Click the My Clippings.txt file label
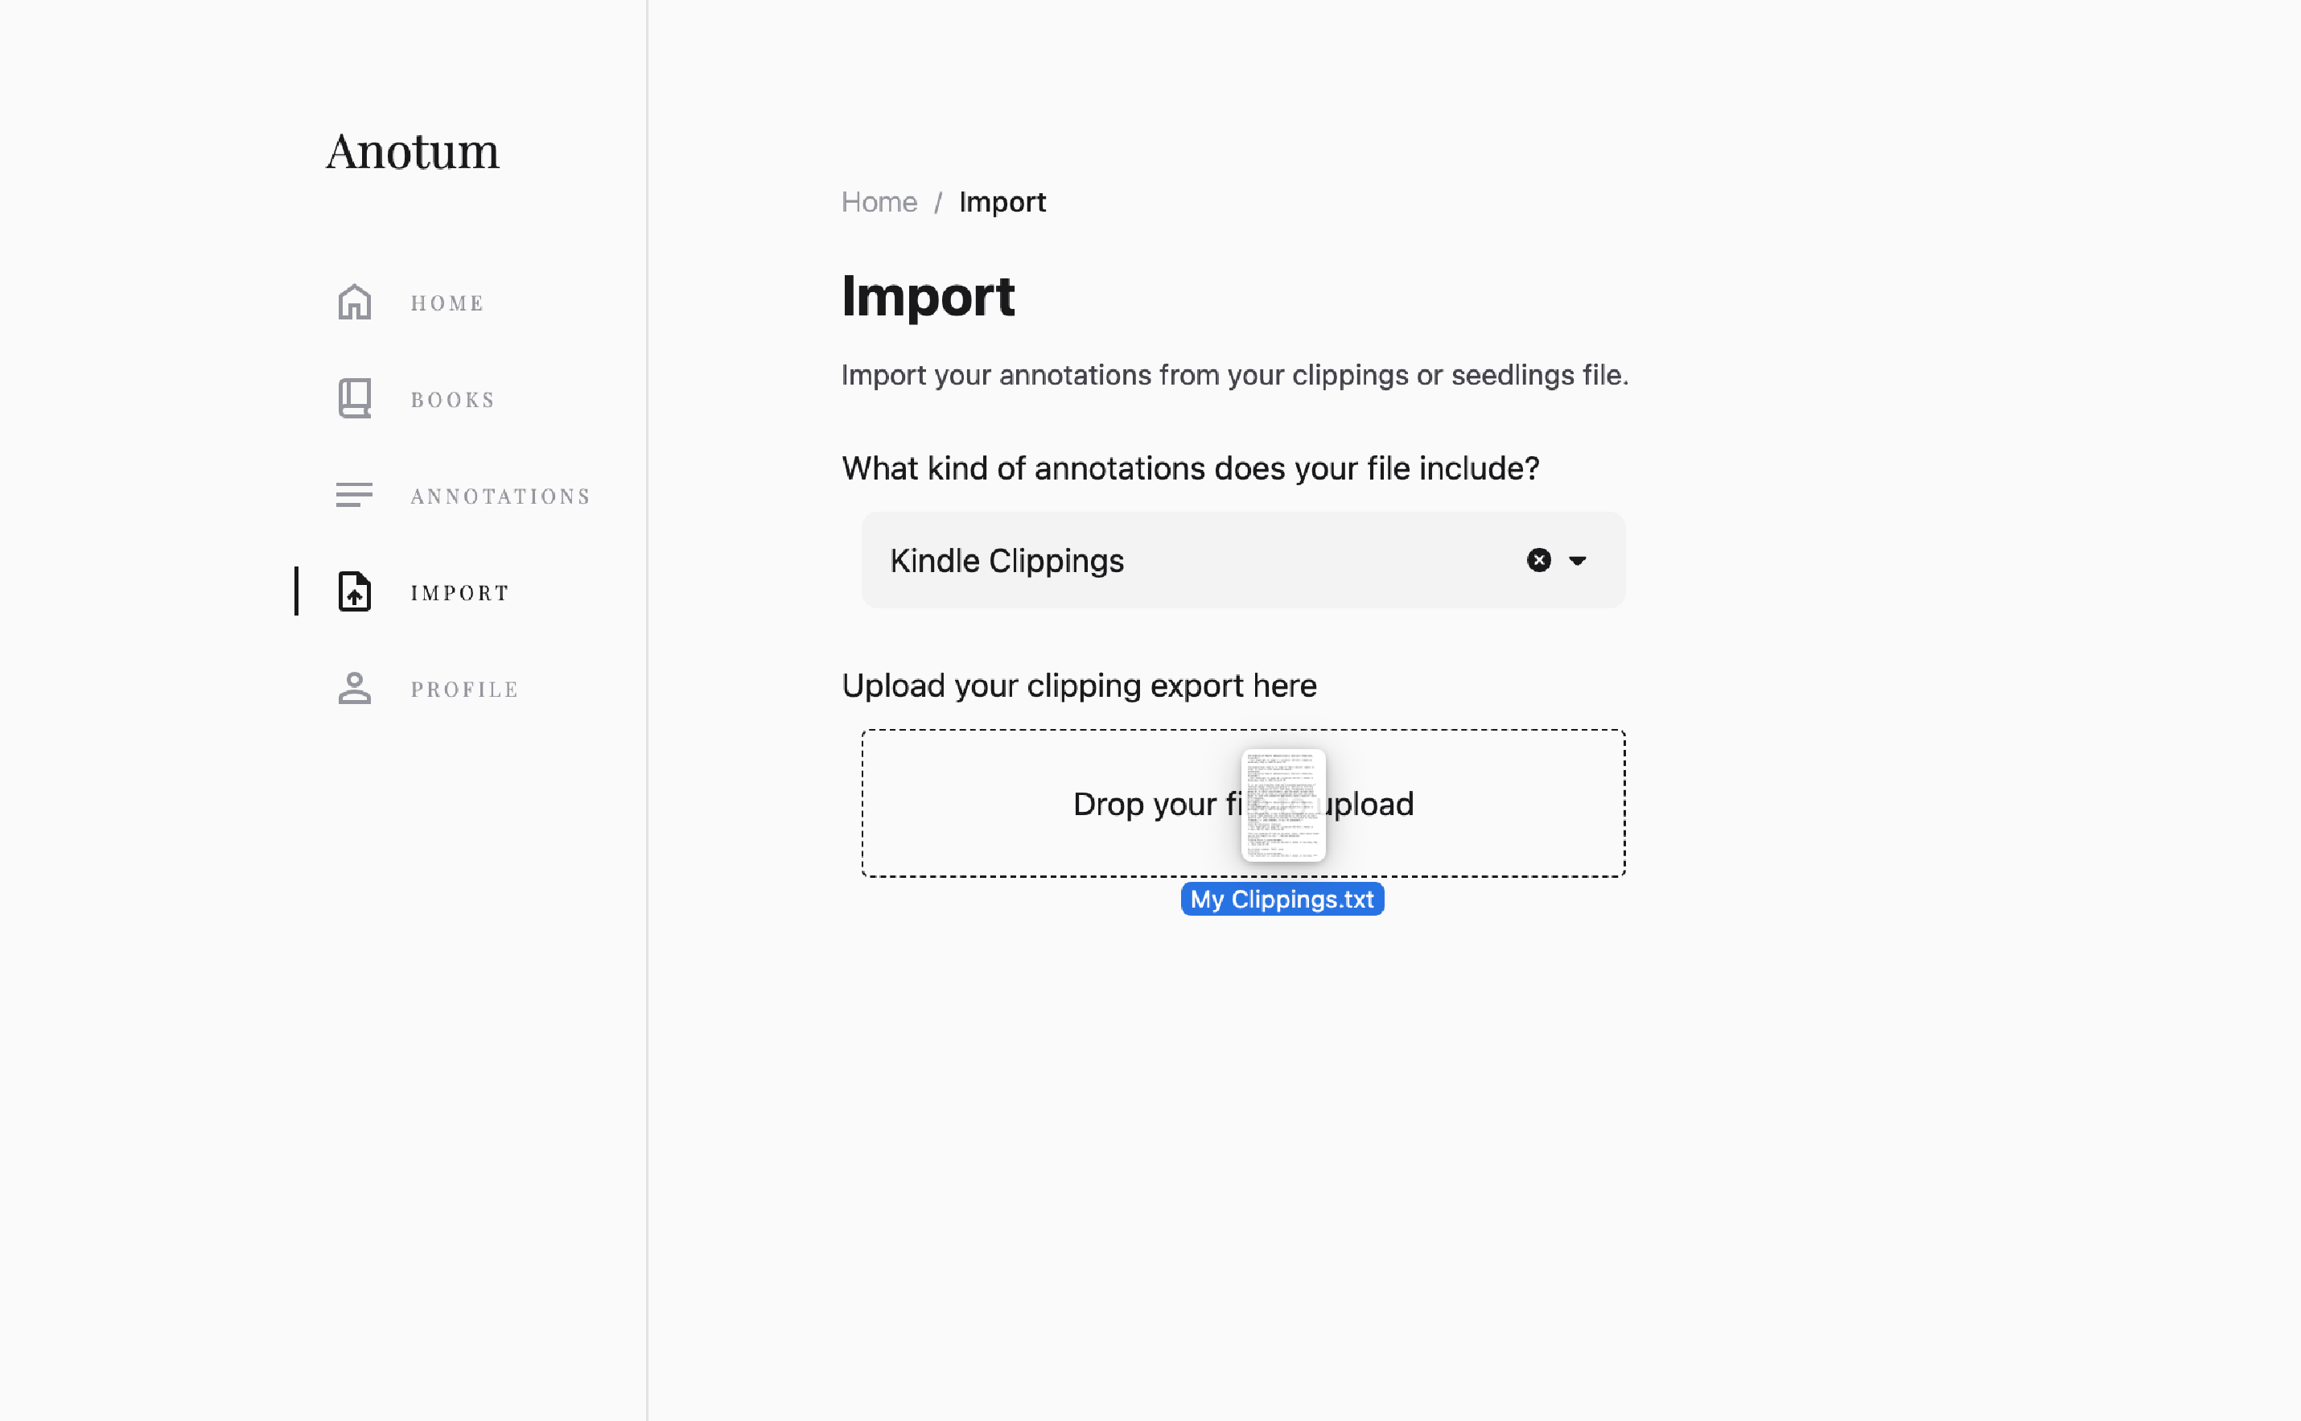The width and height of the screenshot is (2301, 1421). click(x=1282, y=900)
